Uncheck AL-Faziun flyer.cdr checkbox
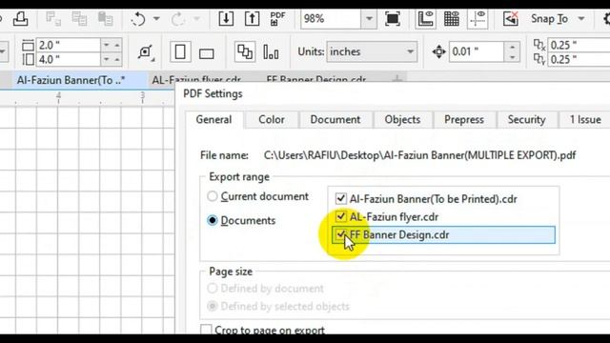This screenshot has height=343, width=610. coord(341,216)
